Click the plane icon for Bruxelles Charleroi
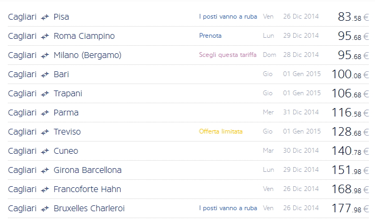This screenshot has width=375, height=224. (x=45, y=209)
